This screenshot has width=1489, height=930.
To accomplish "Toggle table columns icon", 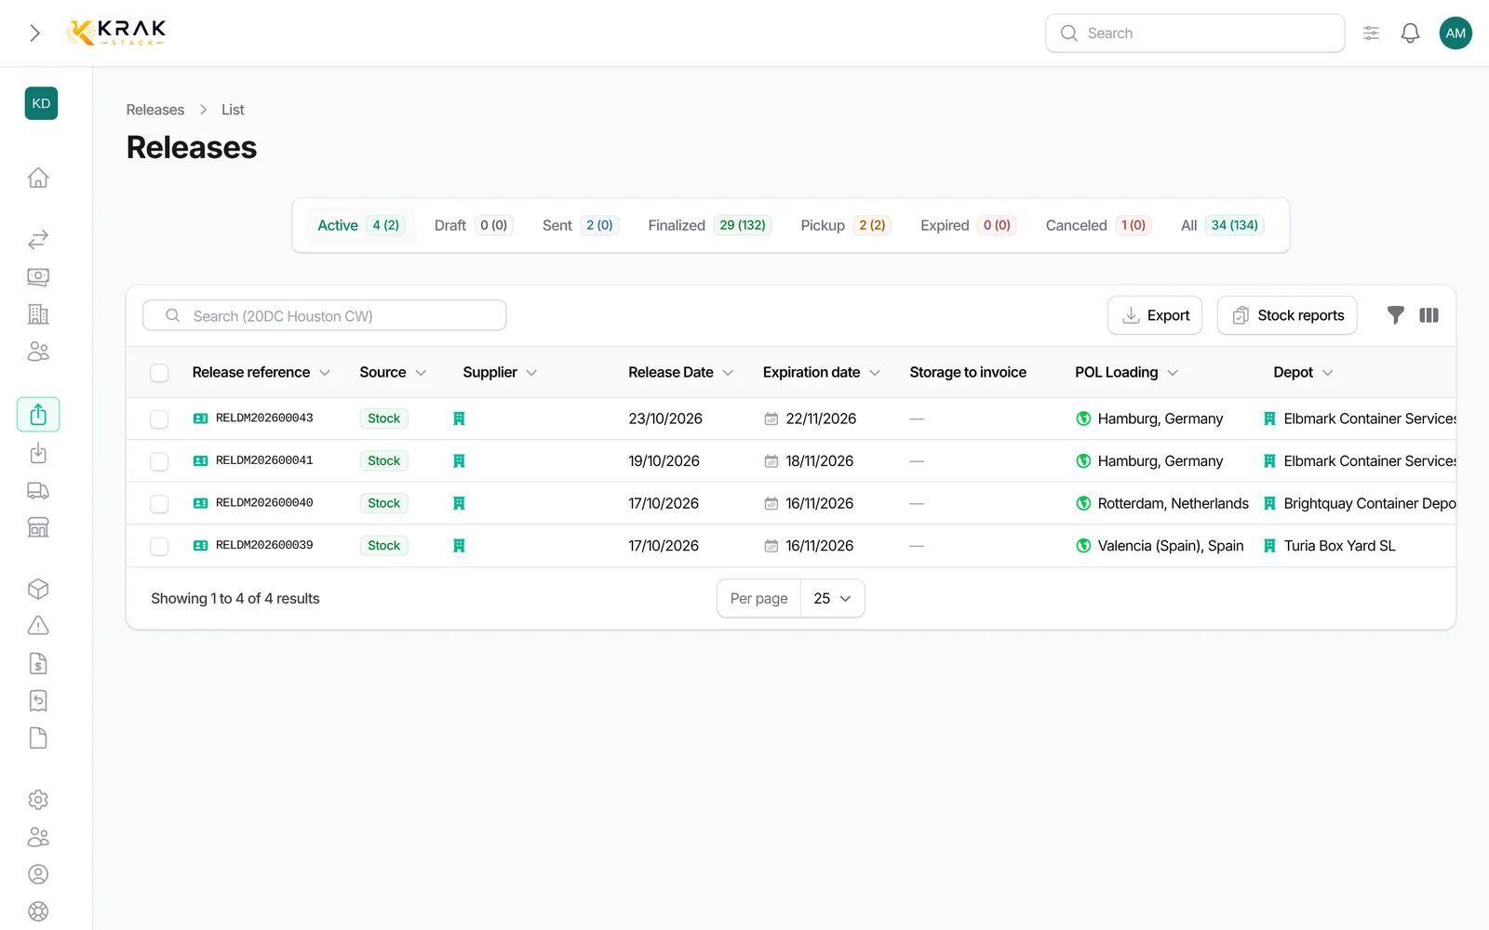I will pyautogui.click(x=1429, y=315).
